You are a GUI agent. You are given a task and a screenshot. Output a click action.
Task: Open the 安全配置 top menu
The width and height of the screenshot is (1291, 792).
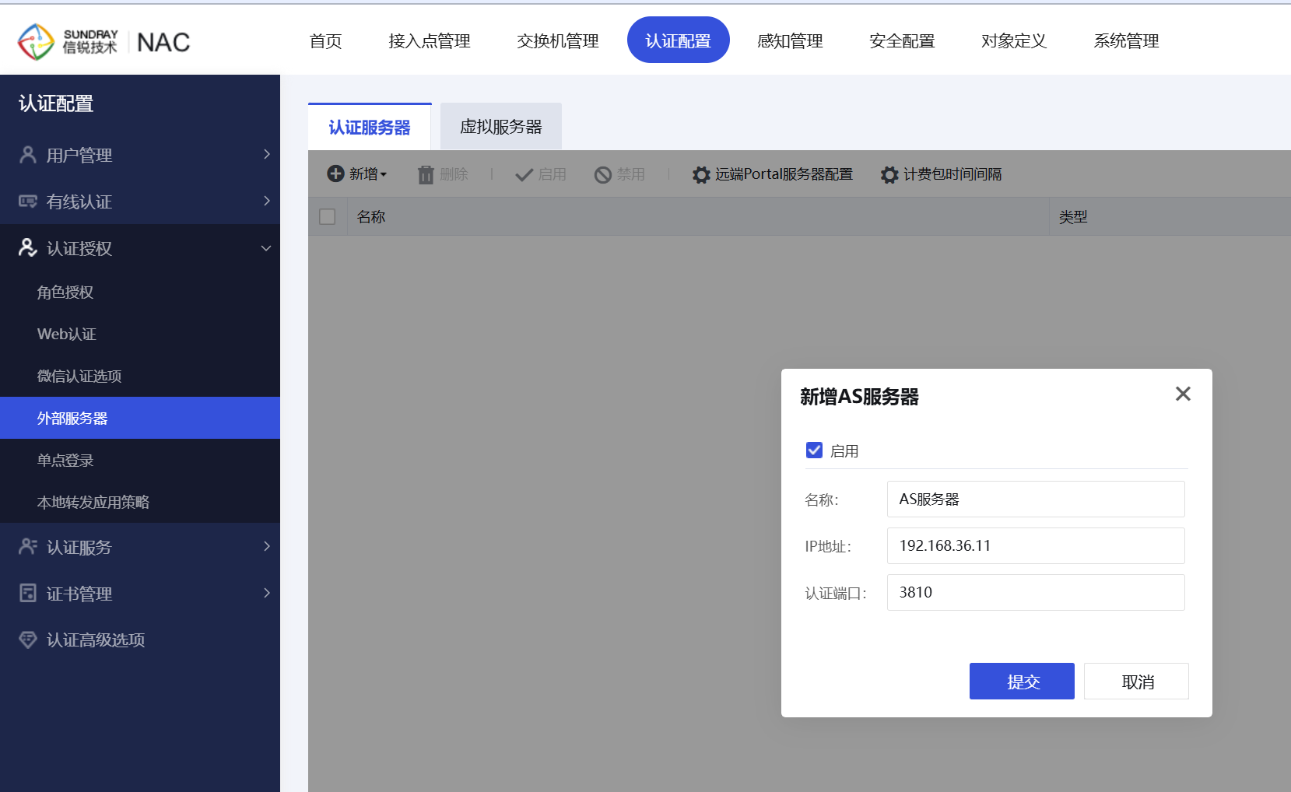coord(902,41)
